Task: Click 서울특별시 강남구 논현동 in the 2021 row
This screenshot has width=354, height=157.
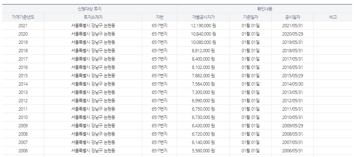Action: [x=93, y=26]
